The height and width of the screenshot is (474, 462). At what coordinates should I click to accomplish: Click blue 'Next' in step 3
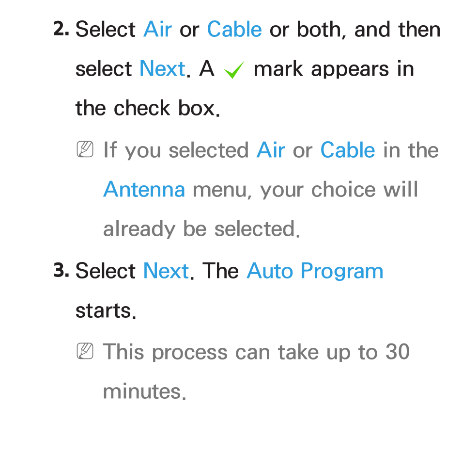click(x=166, y=271)
